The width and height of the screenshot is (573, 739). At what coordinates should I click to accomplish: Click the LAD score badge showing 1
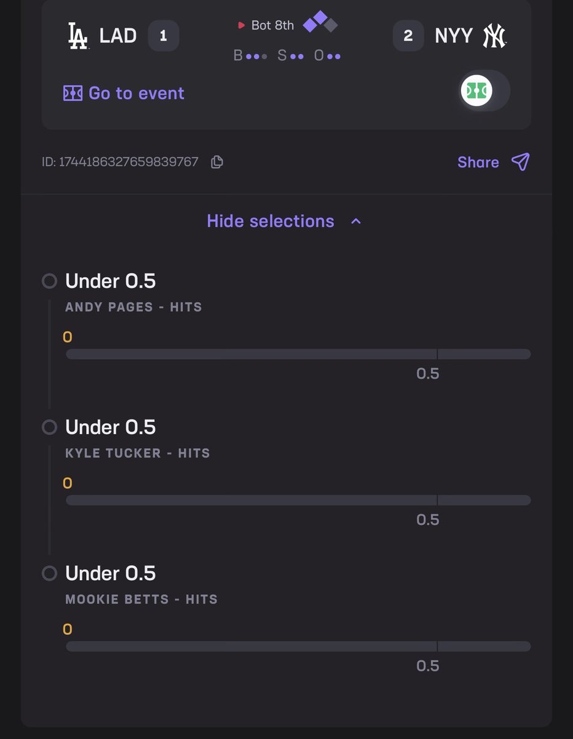pyautogui.click(x=164, y=36)
